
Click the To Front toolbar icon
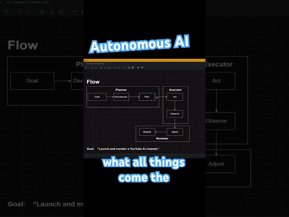coord(92,67)
